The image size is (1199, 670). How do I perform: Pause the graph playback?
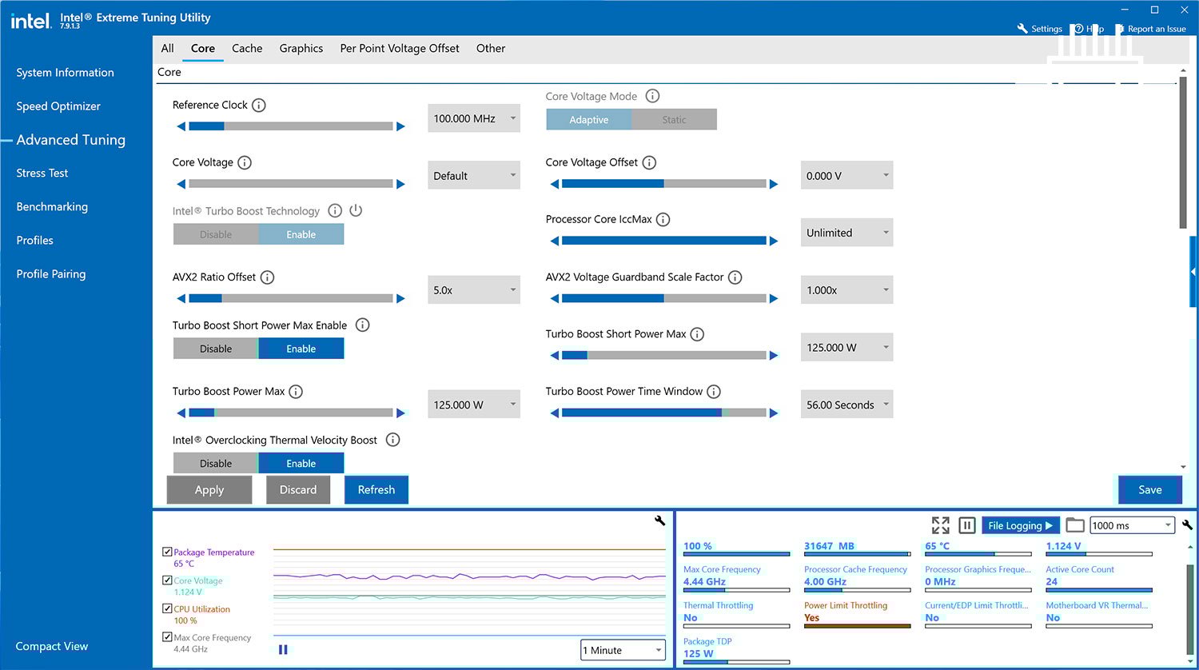(x=283, y=650)
